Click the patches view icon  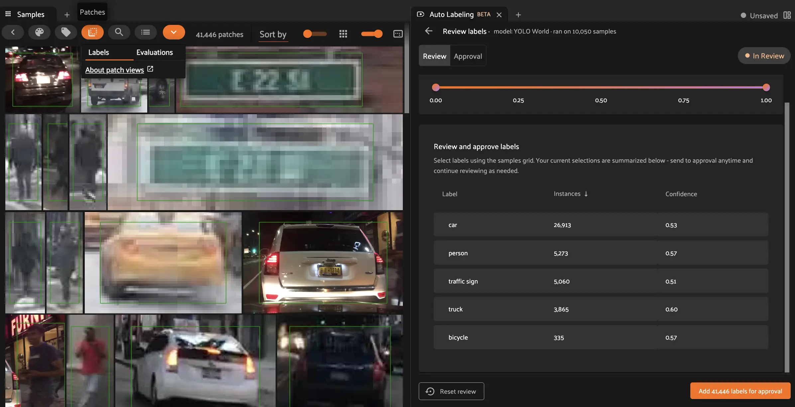(92, 32)
